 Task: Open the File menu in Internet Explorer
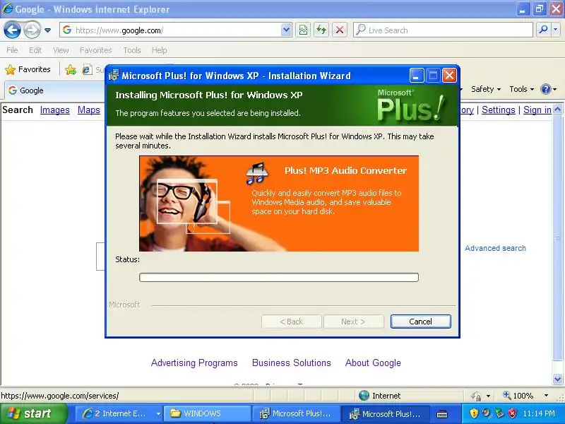12,50
